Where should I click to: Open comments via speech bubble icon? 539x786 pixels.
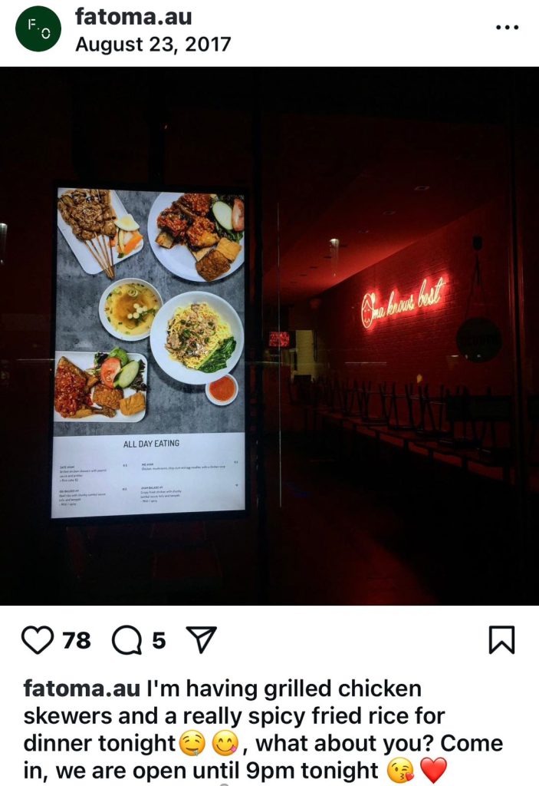point(127,640)
